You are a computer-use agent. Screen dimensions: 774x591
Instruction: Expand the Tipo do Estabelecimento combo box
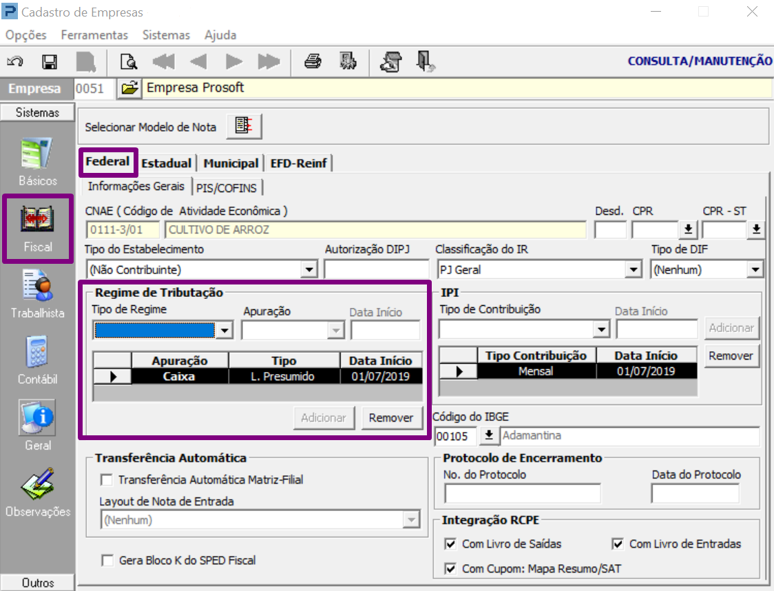point(309,270)
